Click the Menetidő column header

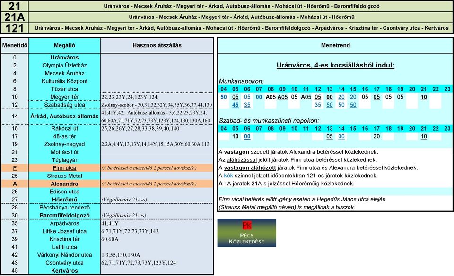click(15, 45)
